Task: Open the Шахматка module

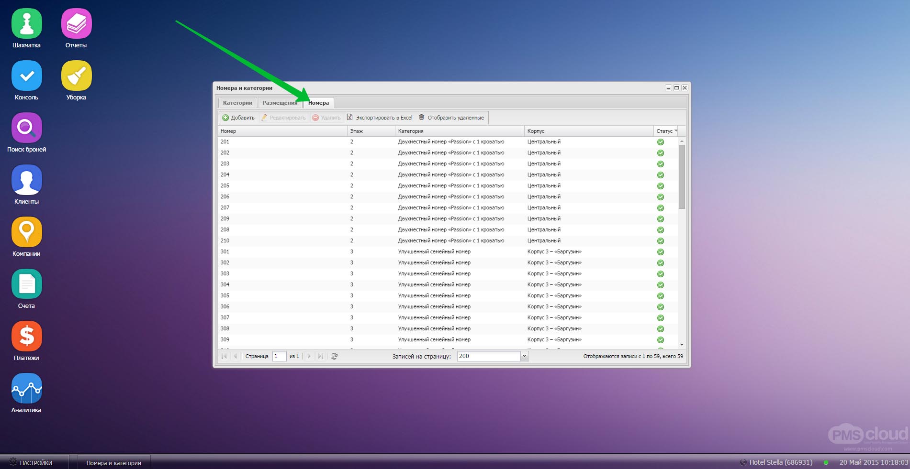Action: (26, 22)
